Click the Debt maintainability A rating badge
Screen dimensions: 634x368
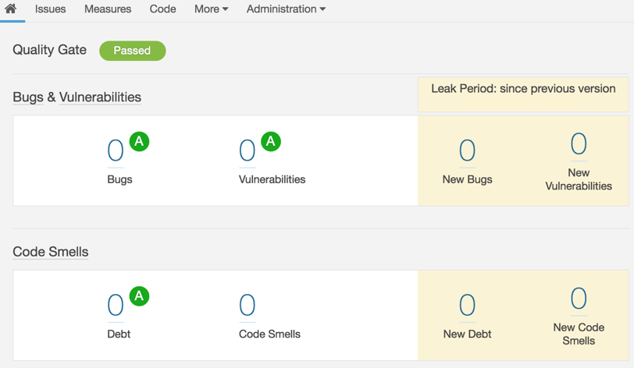pyautogui.click(x=139, y=296)
